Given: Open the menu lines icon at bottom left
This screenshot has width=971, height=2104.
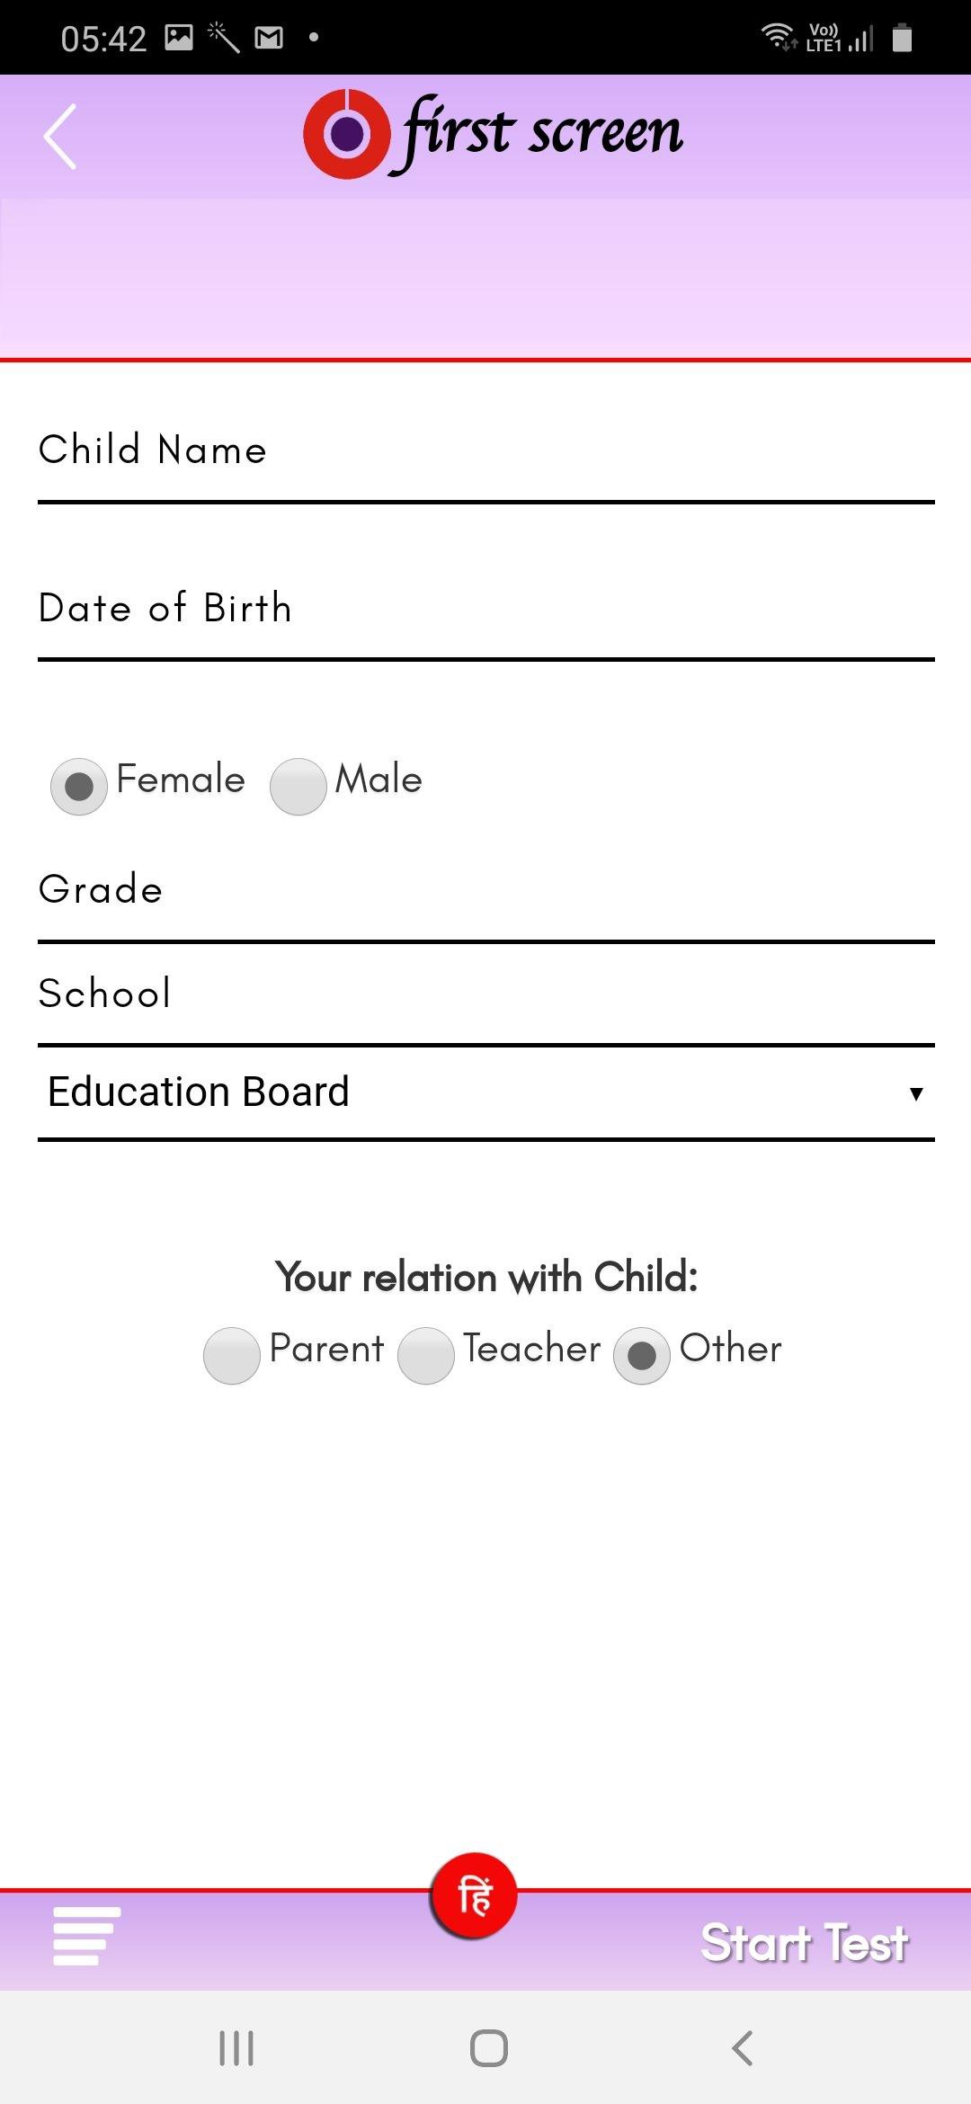Looking at the screenshot, I should 86,1935.
